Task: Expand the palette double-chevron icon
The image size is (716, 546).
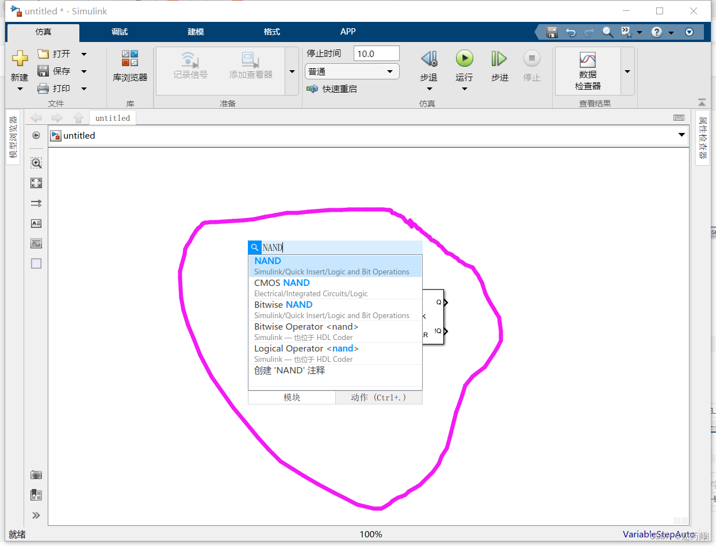Action: [x=36, y=515]
